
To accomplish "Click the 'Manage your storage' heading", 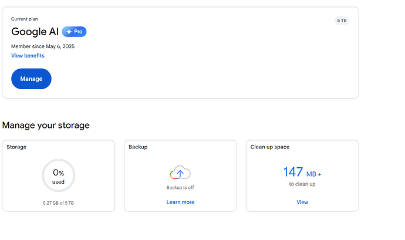I will click(x=46, y=126).
